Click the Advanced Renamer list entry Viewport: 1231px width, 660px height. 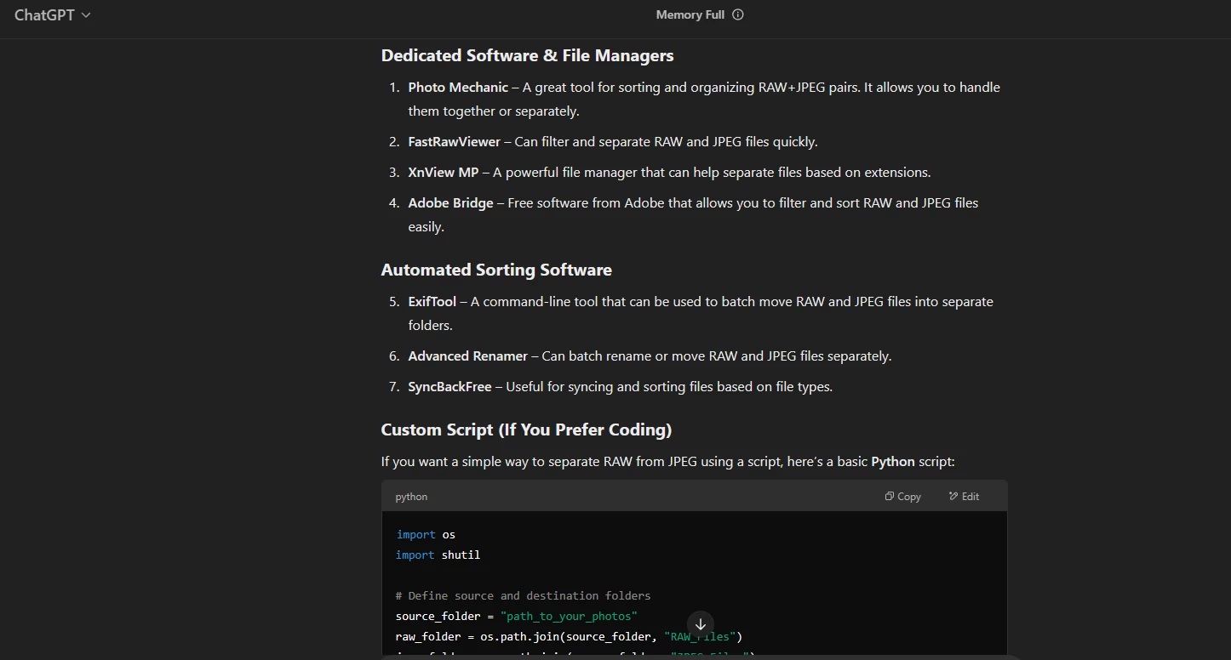(x=650, y=356)
